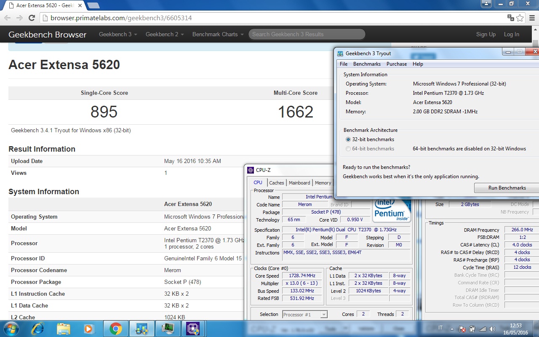Click the Chrome address bar URL
Viewport: 539px width, 337px height.
(x=121, y=18)
